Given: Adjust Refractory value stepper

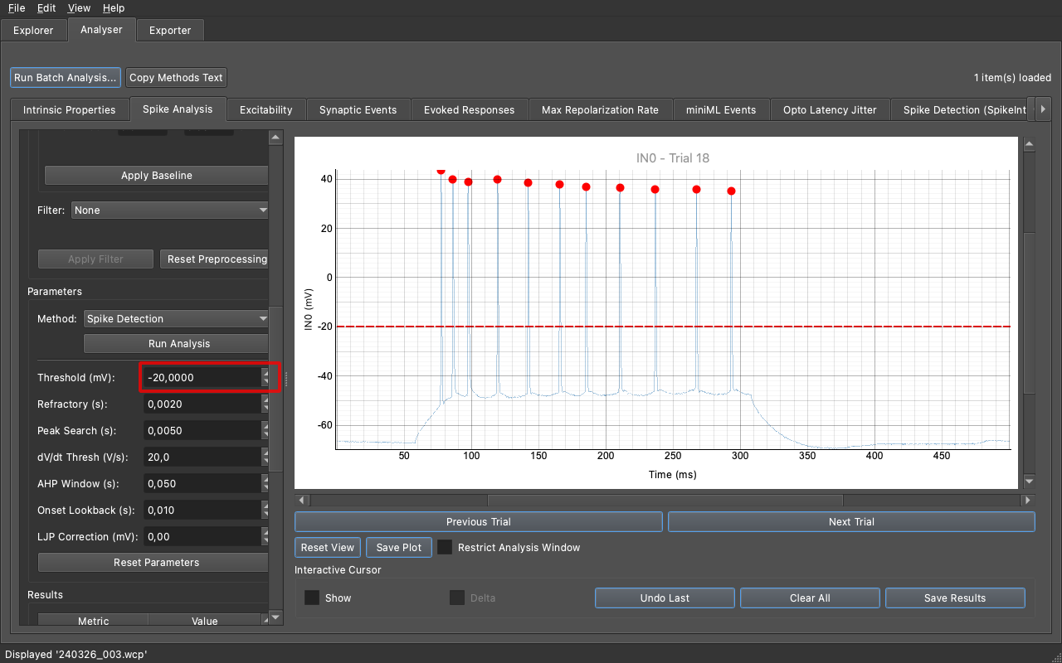Looking at the screenshot, I should tap(265, 404).
